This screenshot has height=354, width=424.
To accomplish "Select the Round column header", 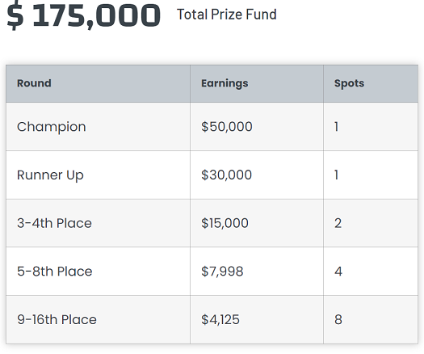I will click(98, 83).
